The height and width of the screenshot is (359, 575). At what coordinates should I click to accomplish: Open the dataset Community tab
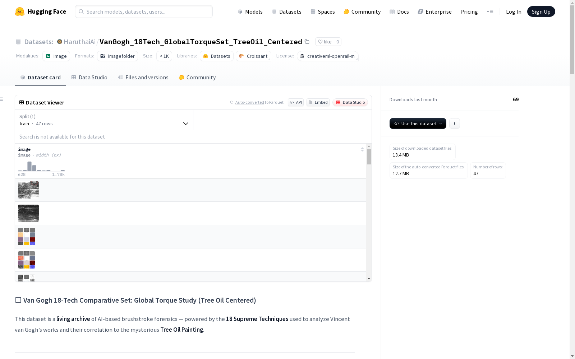coord(197,78)
